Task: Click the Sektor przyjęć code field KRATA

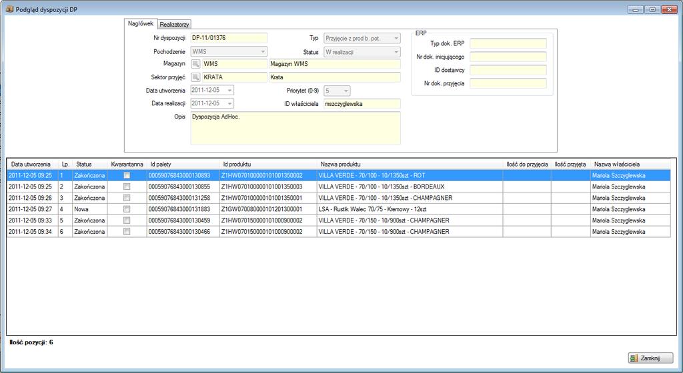Action: (x=234, y=77)
